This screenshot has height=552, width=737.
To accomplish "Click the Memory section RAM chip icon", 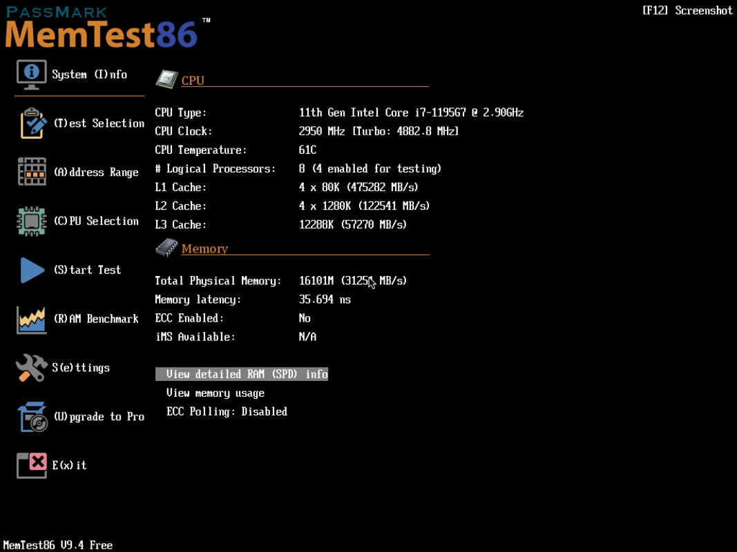I will (x=167, y=248).
